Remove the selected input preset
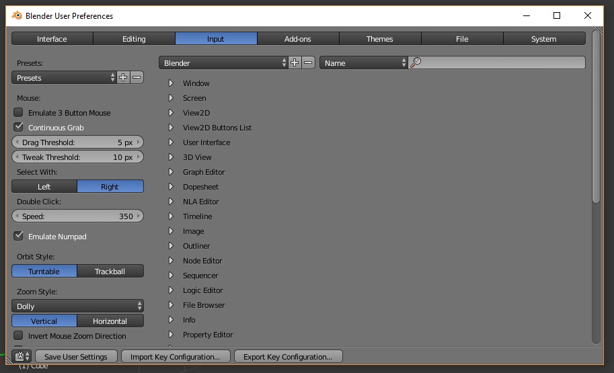 [x=137, y=77]
